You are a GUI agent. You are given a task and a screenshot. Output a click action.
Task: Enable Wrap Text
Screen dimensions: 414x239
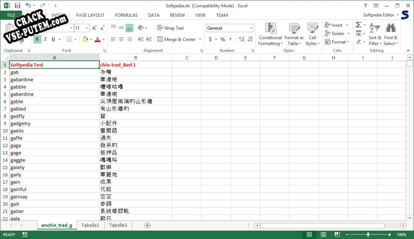tap(170, 28)
